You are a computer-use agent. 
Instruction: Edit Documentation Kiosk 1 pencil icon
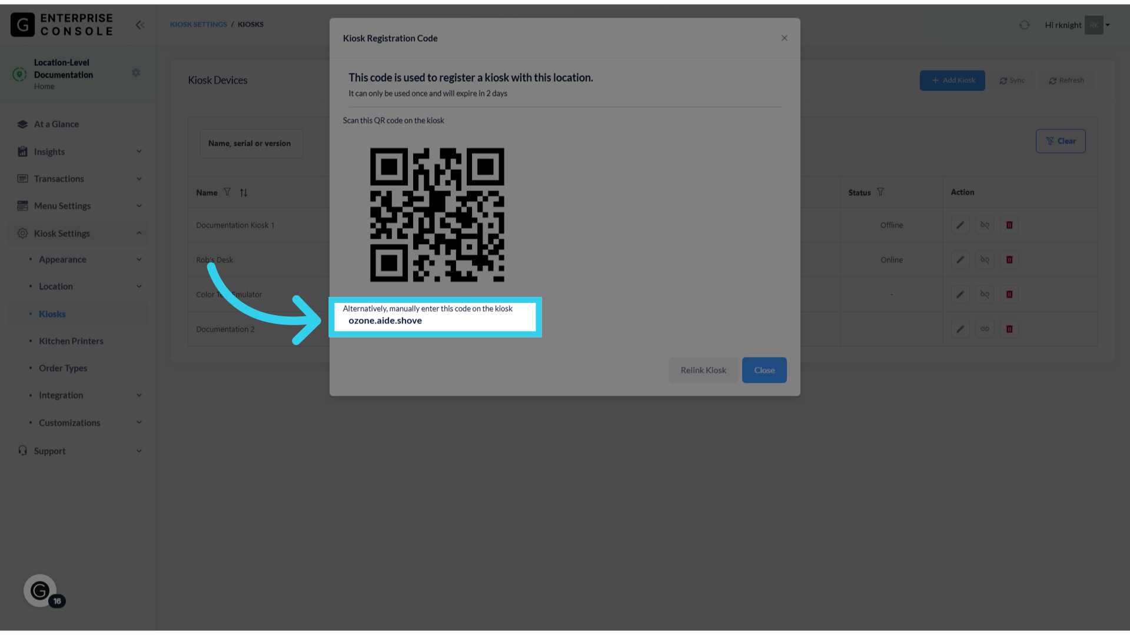click(960, 225)
